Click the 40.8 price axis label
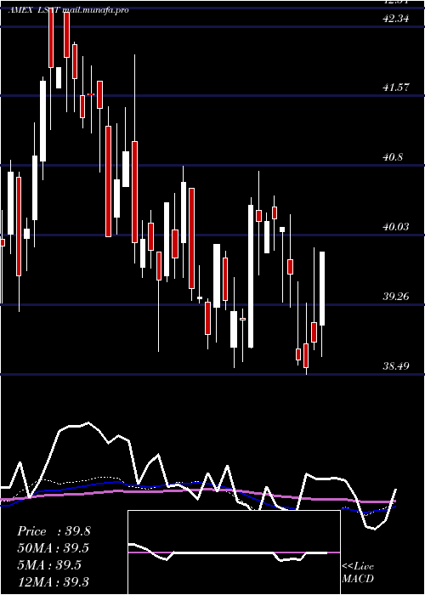 point(393,156)
